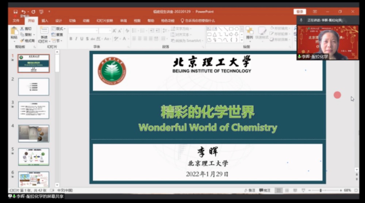The width and height of the screenshot is (365, 203).
Task: Switch to the Insert (插入) tab
Action: click(x=45, y=21)
